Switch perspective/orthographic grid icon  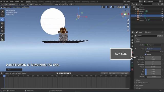tap(128, 30)
